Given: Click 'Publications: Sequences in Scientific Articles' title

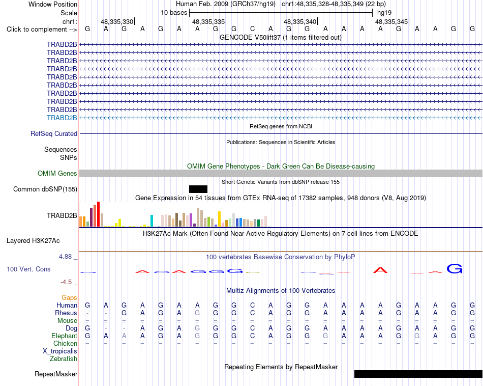Looking at the screenshot, I should coord(281,142).
